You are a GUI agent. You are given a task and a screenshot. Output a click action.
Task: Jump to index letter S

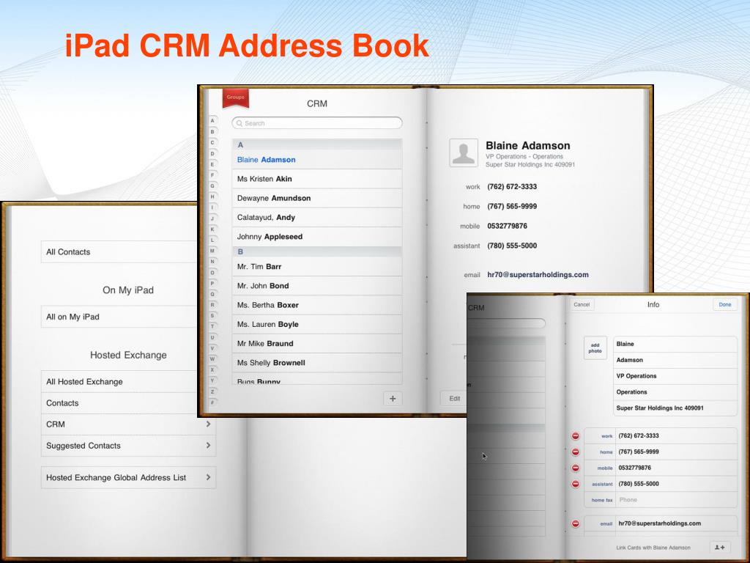[x=213, y=316]
